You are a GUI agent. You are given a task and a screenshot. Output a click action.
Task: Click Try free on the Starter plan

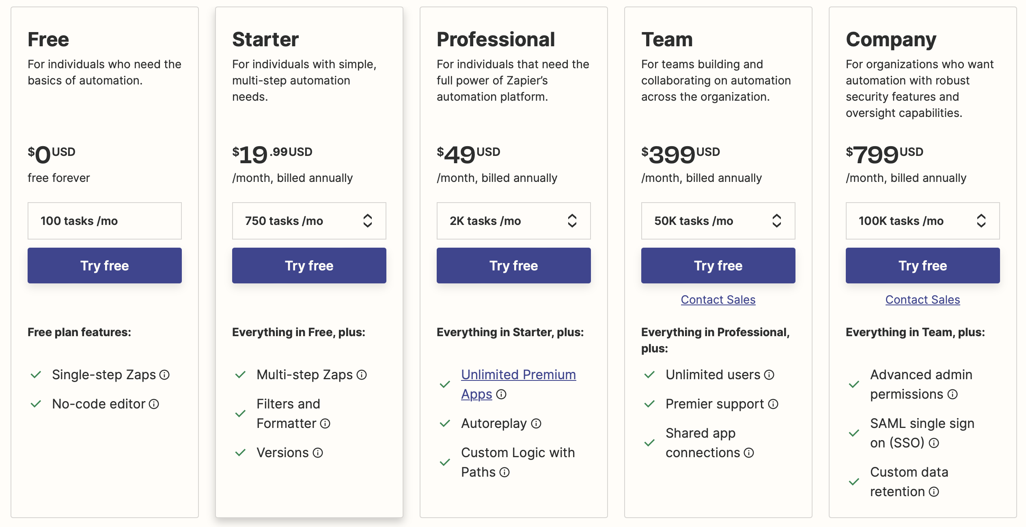[x=309, y=266]
